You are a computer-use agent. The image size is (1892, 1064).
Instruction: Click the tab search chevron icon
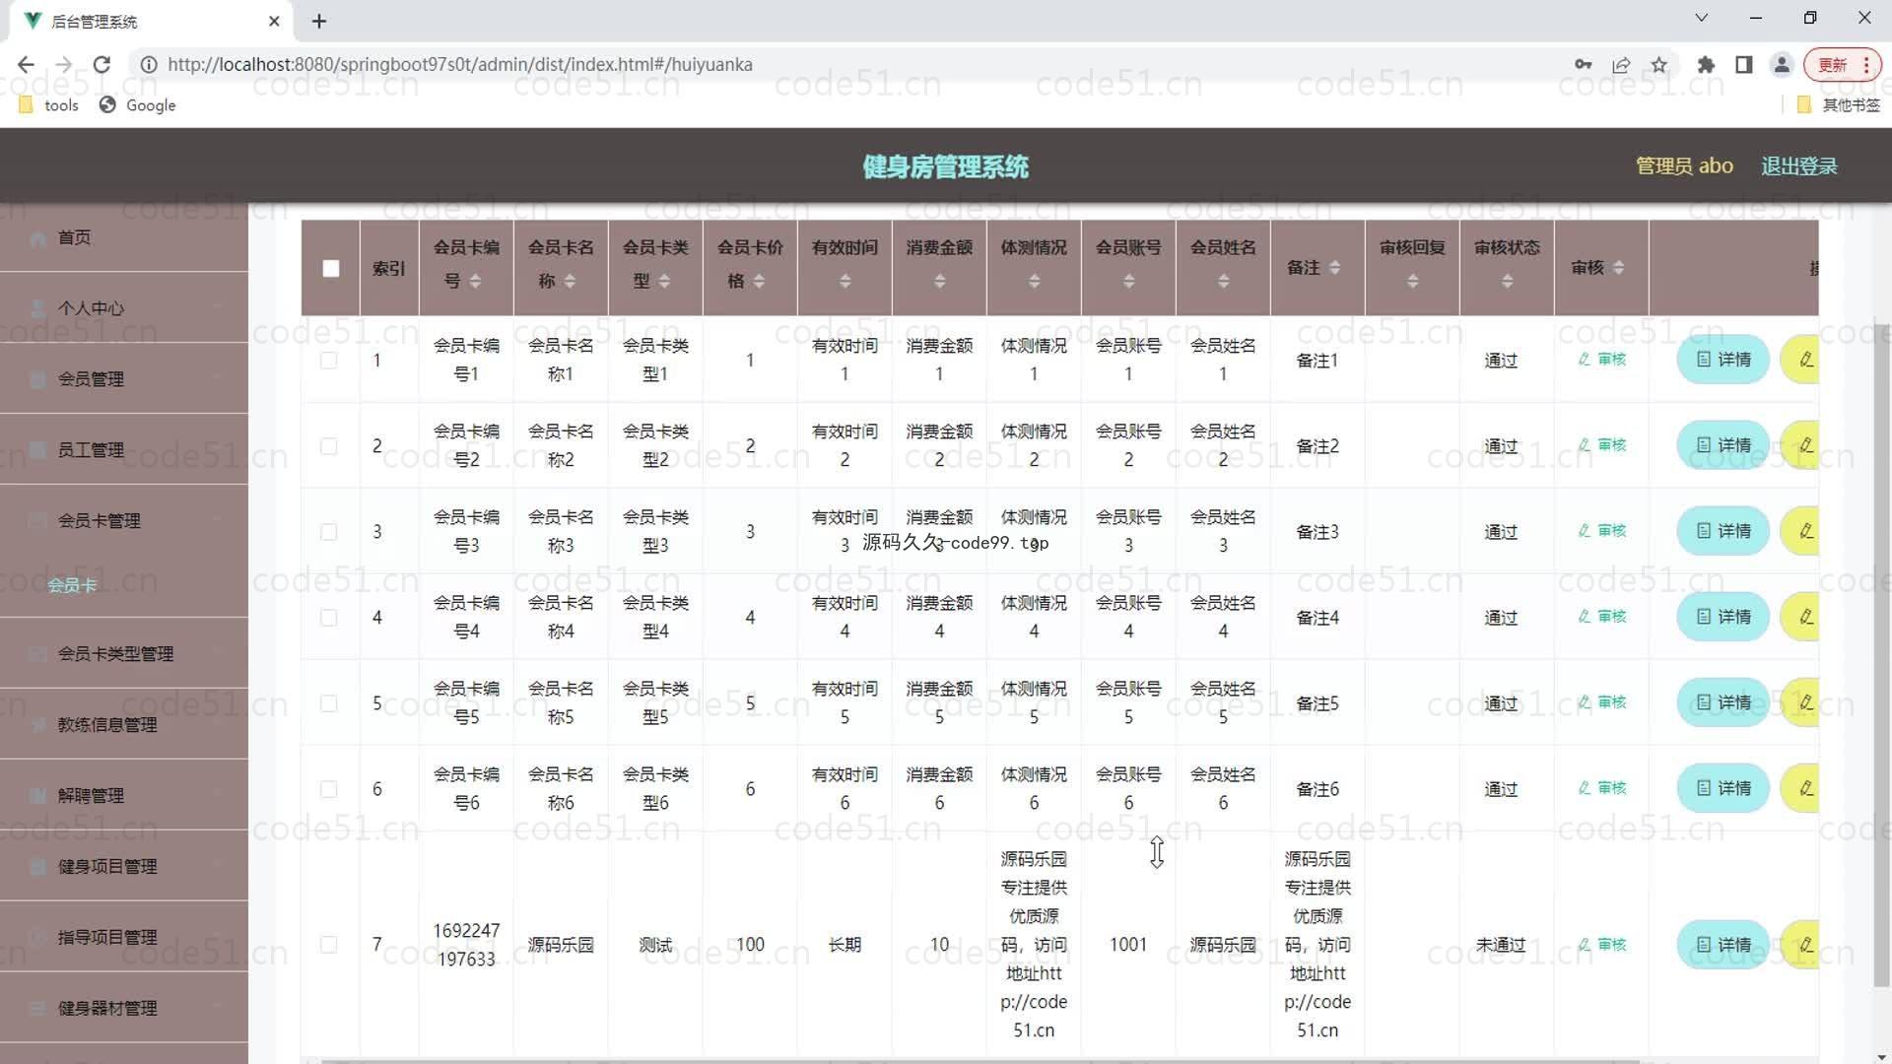[1701, 18]
